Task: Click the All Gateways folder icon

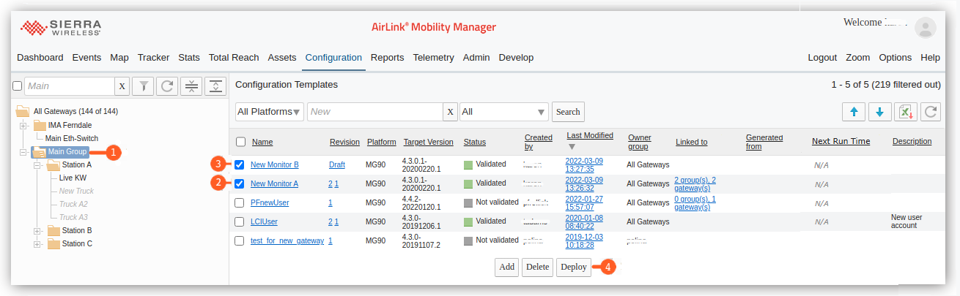Action: 23,111
